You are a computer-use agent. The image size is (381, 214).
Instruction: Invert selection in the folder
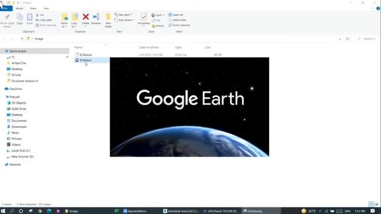[x=179, y=25]
